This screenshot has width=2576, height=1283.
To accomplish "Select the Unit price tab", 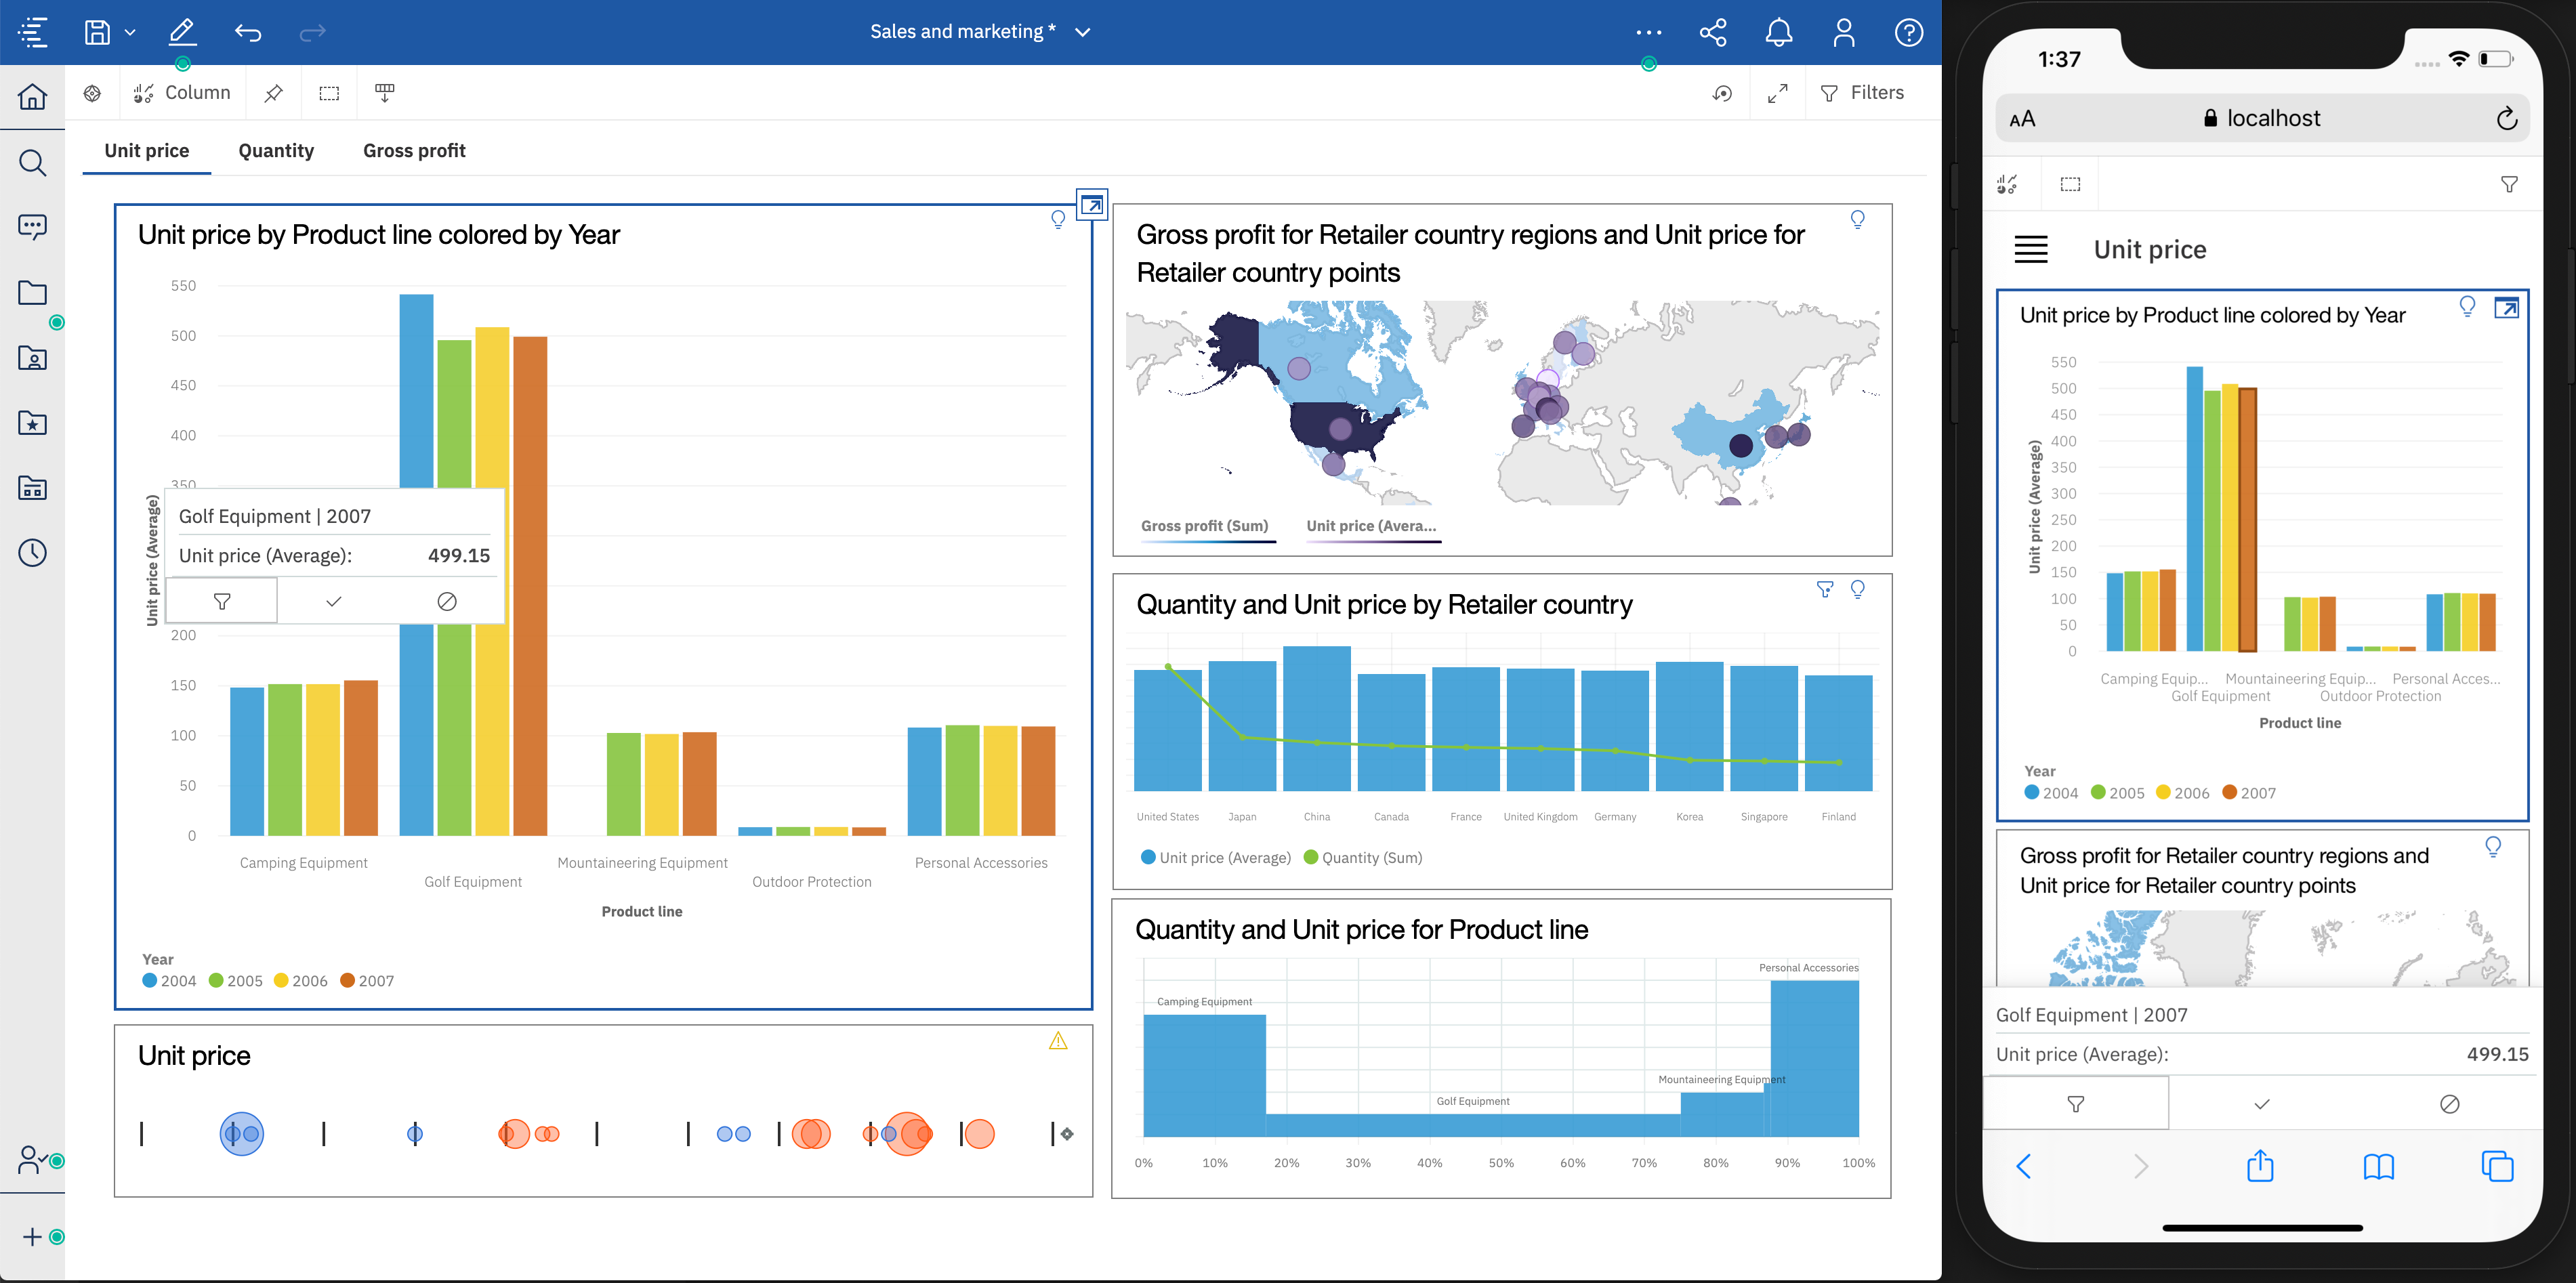I will click(147, 151).
